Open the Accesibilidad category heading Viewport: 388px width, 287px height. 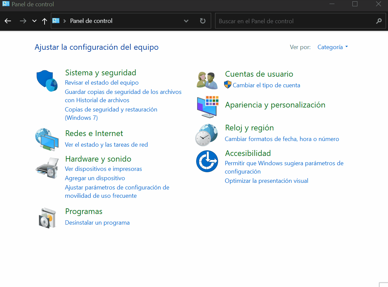[248, 153]
